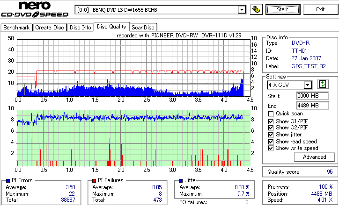
Task: Click the green refresh icon next to speed setting
Action: pyautogui.click(x=323, y=84)
